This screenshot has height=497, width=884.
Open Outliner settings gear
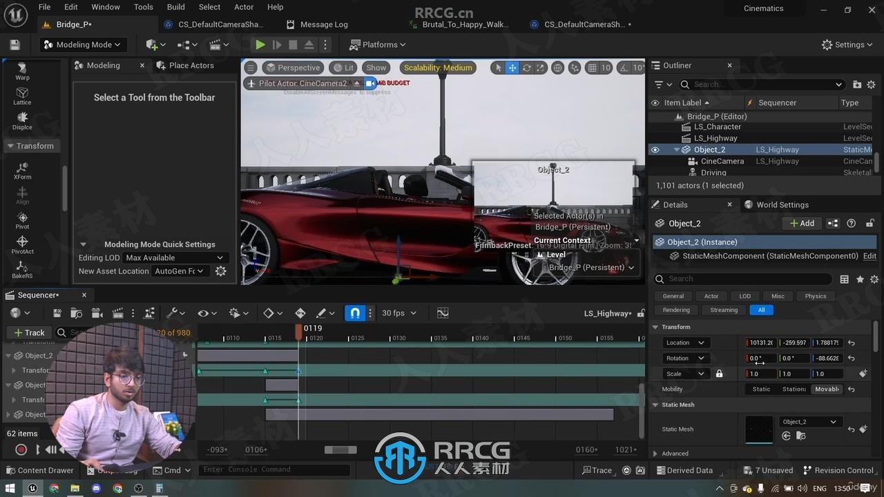coord(871,84)
